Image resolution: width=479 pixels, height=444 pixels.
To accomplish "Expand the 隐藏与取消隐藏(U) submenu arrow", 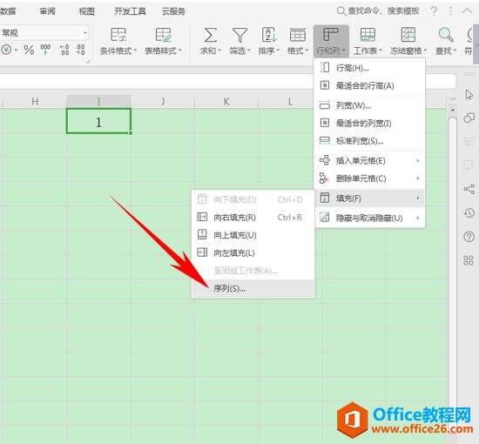I will click(417, 218).
